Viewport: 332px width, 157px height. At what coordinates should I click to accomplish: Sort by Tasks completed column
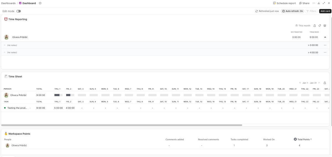[x=239, y=139]
